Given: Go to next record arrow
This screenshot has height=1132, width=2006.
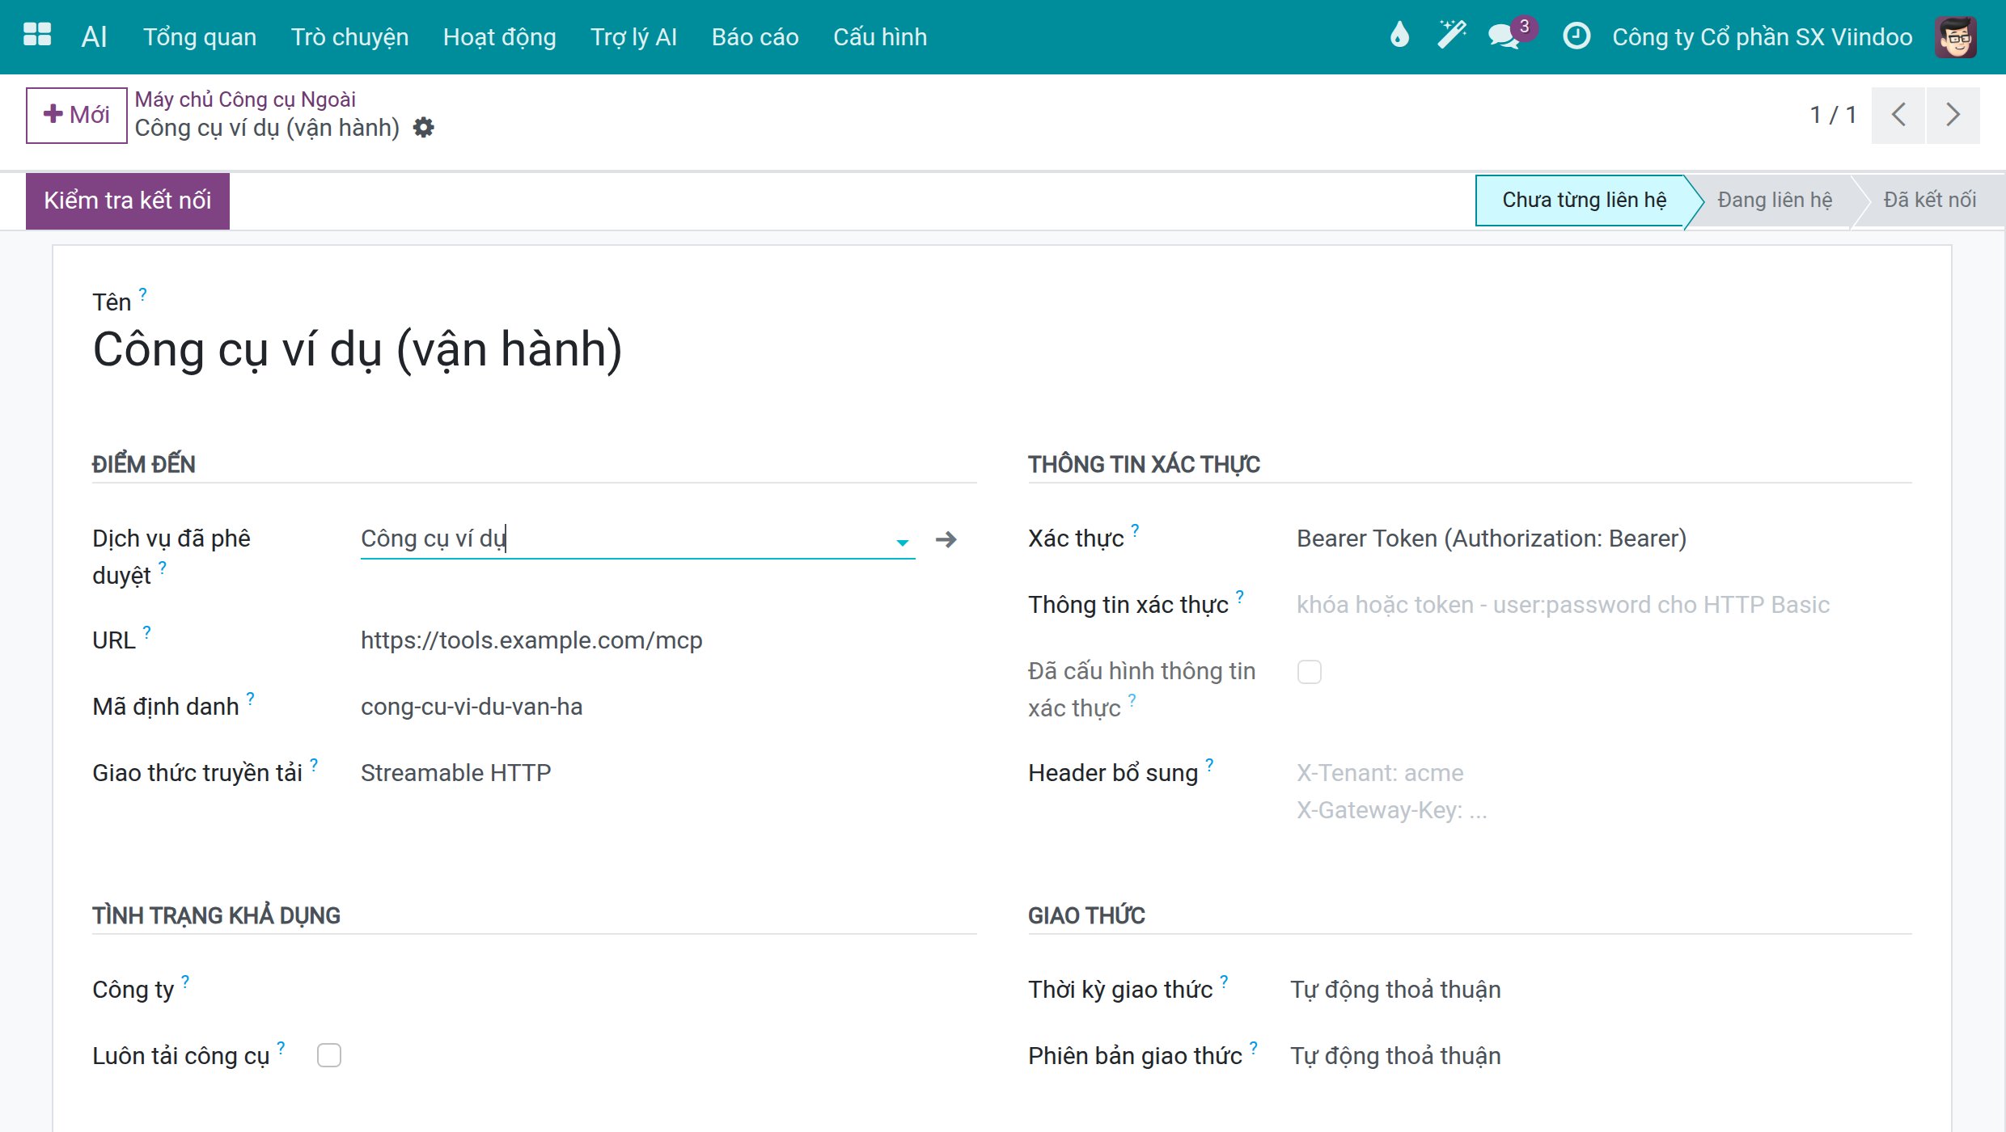Looking at the screenshot, I should point(1953,115).
